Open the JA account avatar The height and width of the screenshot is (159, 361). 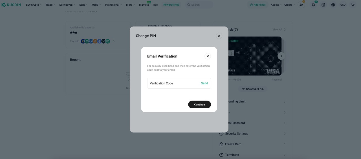click(301, 5)
